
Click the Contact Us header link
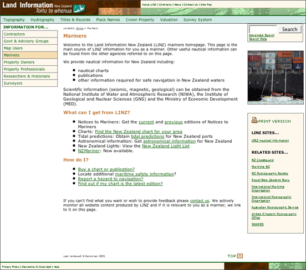(191, 4)
